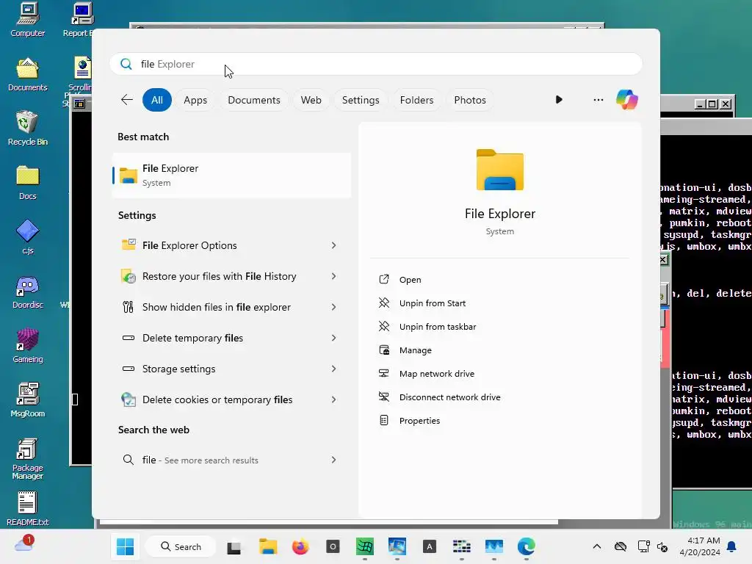Switch to Folders filter tab
This screenshot has width=752, height=564.
pyautogui.click(x=416, y=100)
